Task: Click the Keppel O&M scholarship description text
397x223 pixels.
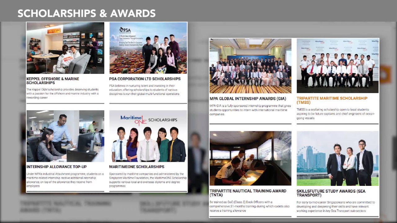Action: coord(63,94)
